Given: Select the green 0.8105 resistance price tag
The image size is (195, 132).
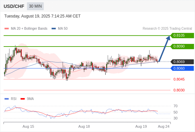Looking at the screenshot, I should pos(182,36).
